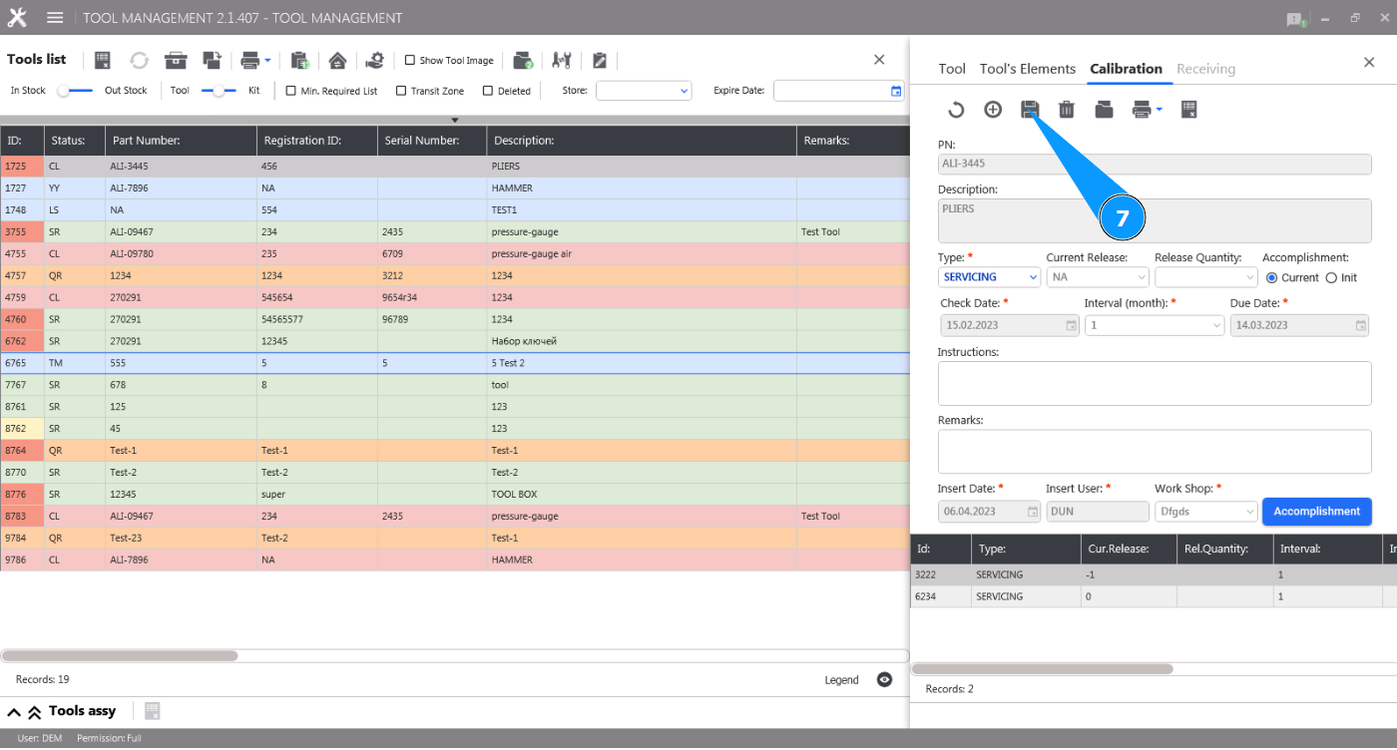This screenshot has height=750, width=1397.
Task: Toggle the In Stock / Out Stock slider
Action: [x=75, y=91]
